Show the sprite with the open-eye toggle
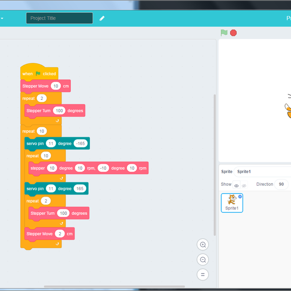 pos(236,185)
